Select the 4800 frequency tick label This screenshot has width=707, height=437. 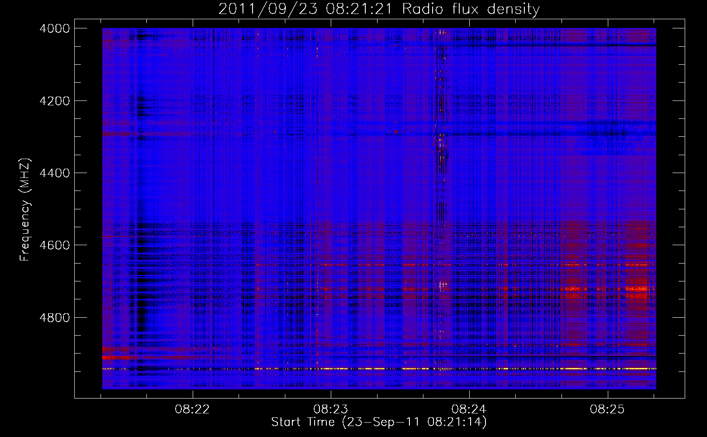55,317
